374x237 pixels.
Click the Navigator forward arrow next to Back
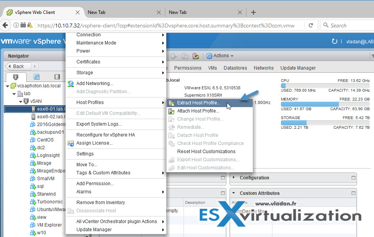pos(35,66)
